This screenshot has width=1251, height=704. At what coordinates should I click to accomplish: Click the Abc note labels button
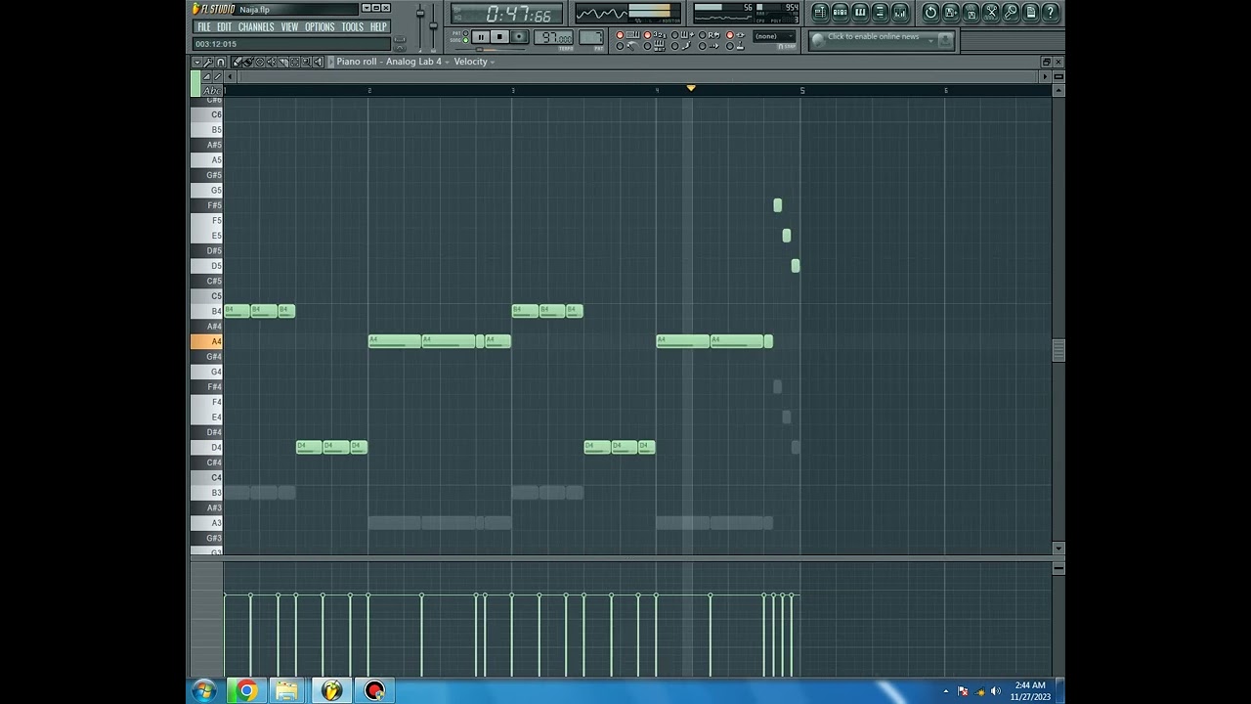tap(211, 91)
